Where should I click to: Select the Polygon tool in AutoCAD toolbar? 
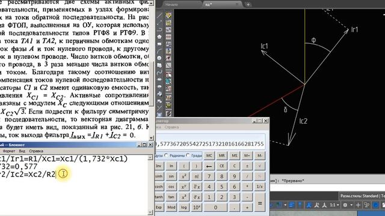click(159, 37)
